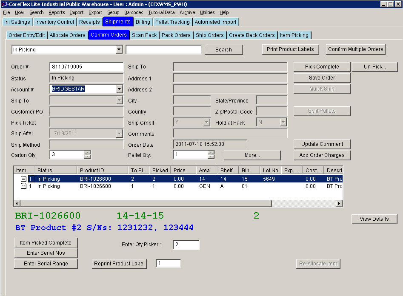Click the Lot No column header
Screen dimensions: 403x296
tap(270, 171)
